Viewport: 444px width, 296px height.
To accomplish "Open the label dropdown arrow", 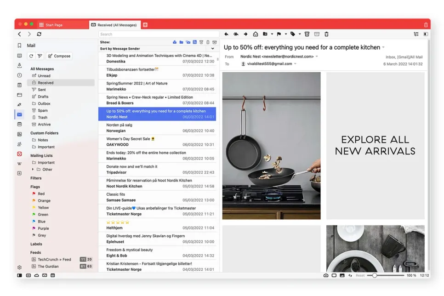I will pyautogui.click(x=300, y=34).
